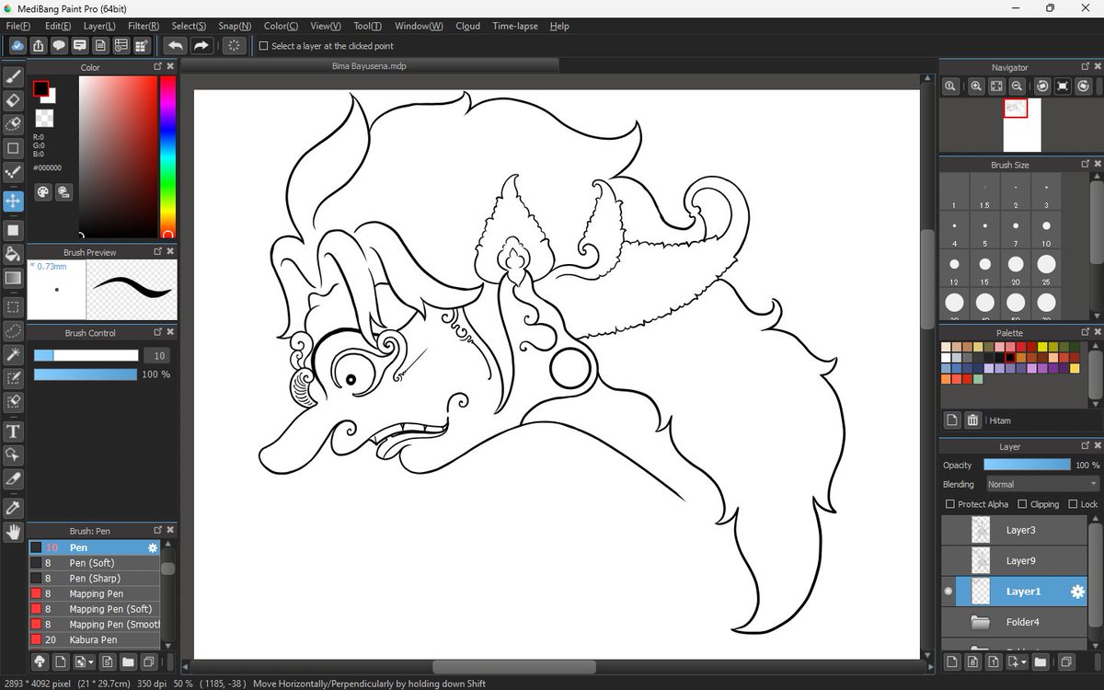Toggle visibility of Layer1
The image size is (1104, 690).
coord(949,592)
